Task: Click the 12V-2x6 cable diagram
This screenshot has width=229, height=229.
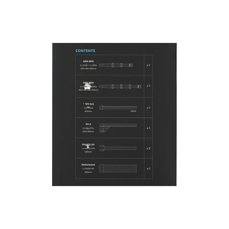Action: pos(118,108)
